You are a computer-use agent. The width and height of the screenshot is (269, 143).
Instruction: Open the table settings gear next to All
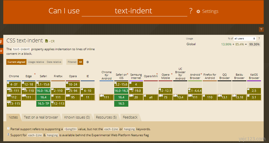pyautogui.click(x=87, y=62)
